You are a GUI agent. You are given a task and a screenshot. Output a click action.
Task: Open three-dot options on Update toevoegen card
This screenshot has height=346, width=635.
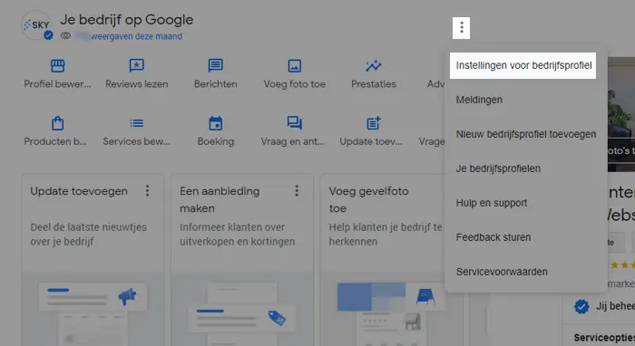(147, 191)
